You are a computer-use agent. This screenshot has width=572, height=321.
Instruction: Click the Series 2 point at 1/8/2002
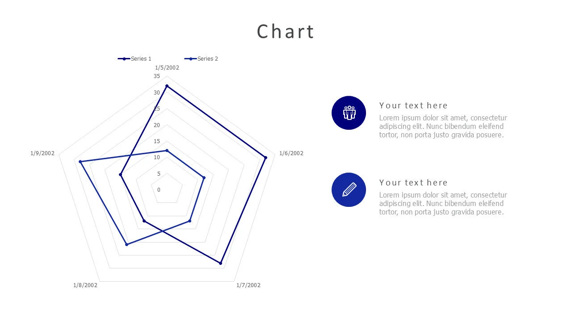(127, 244)
